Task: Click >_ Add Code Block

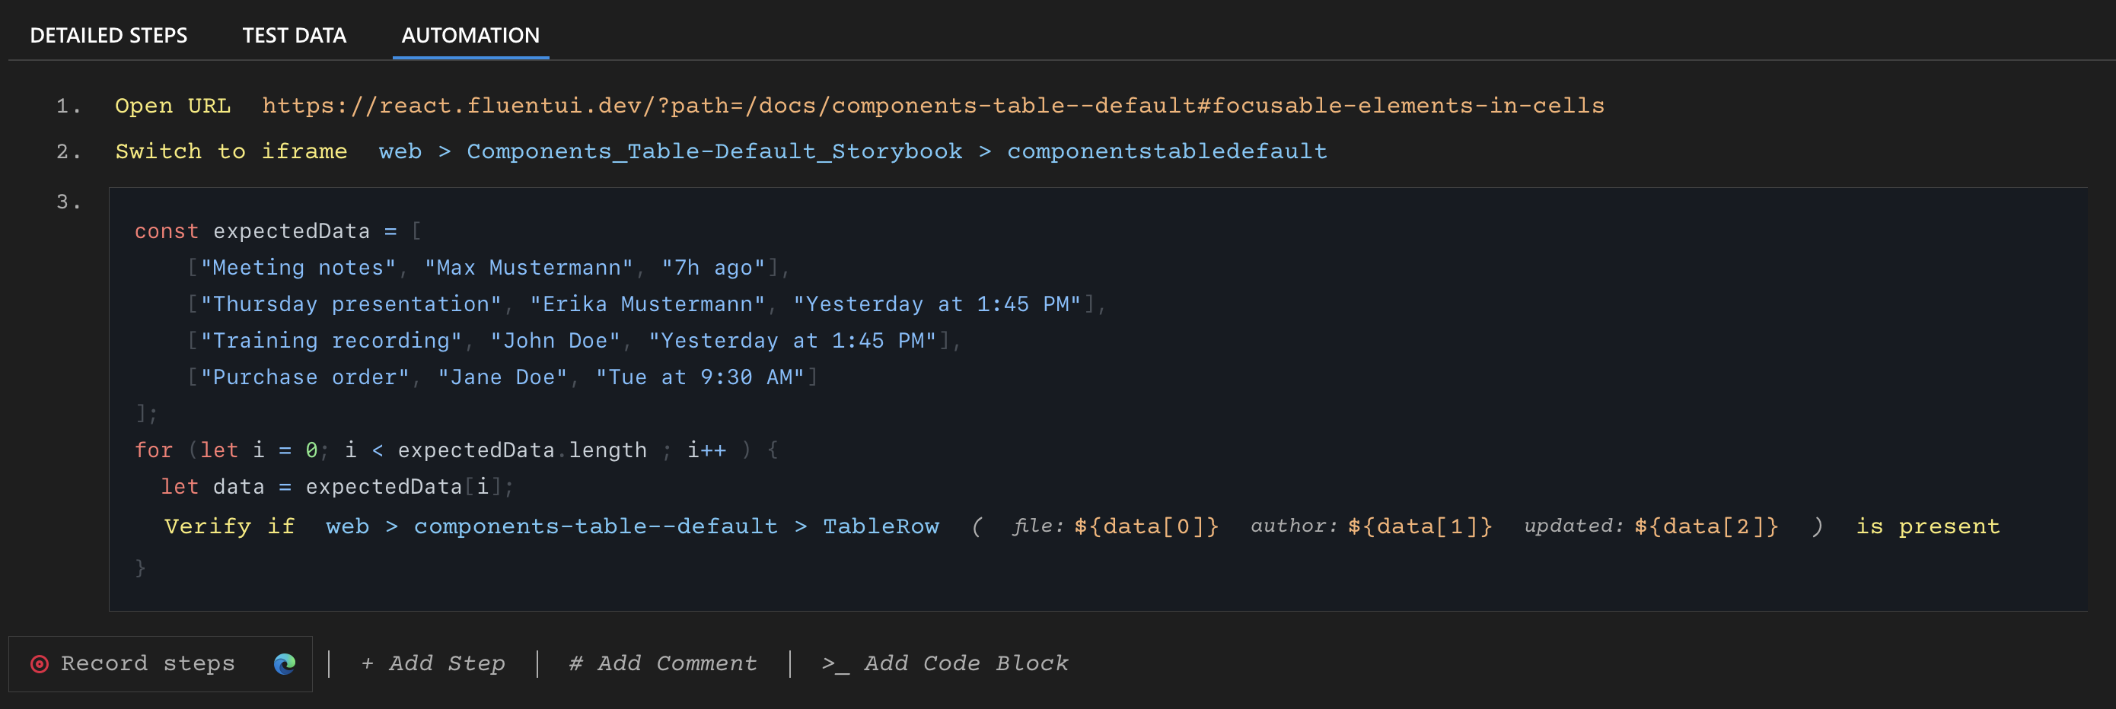Action: (945, 663)
